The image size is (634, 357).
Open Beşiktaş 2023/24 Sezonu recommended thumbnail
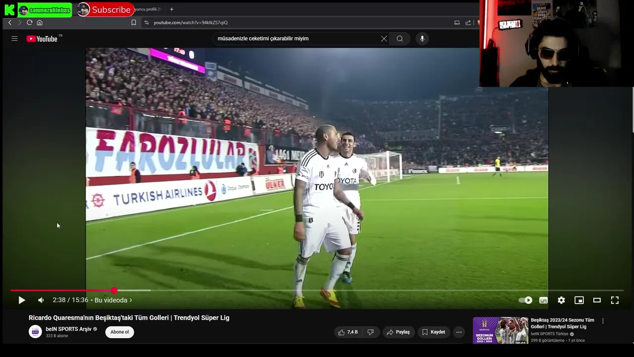click(x=500, y=330)
